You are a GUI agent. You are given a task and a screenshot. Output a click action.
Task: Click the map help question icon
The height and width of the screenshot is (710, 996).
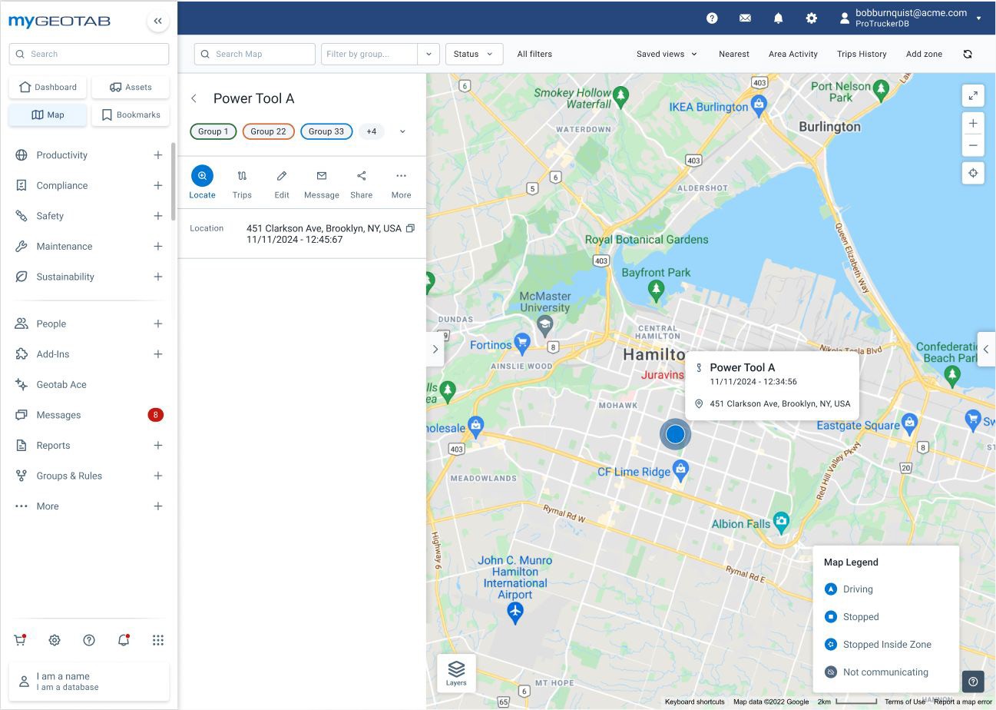[x=973, y=682]
